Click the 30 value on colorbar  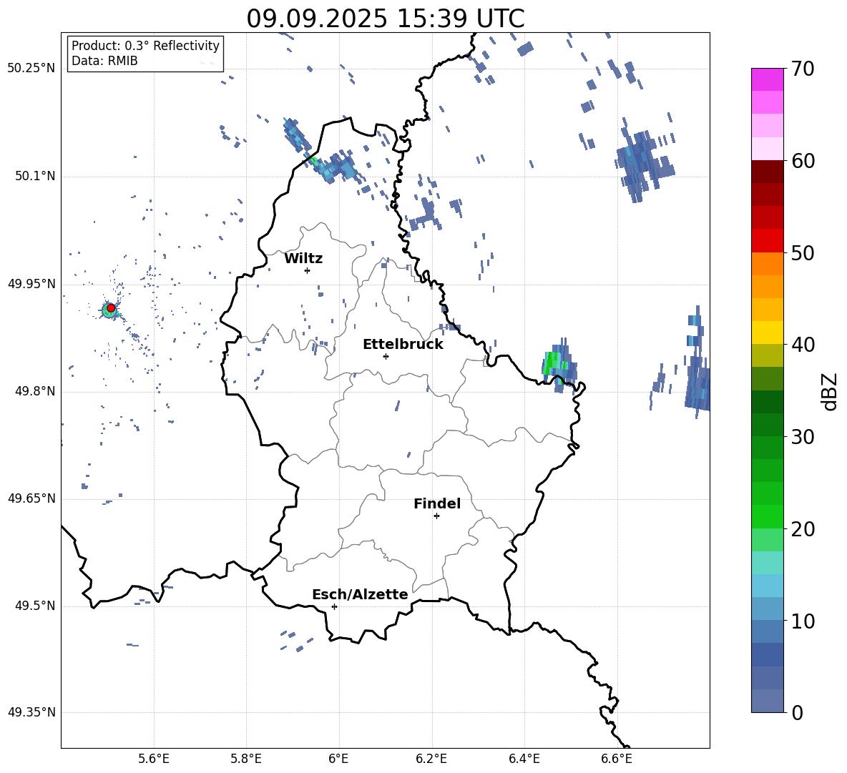[x=803, y=437]
